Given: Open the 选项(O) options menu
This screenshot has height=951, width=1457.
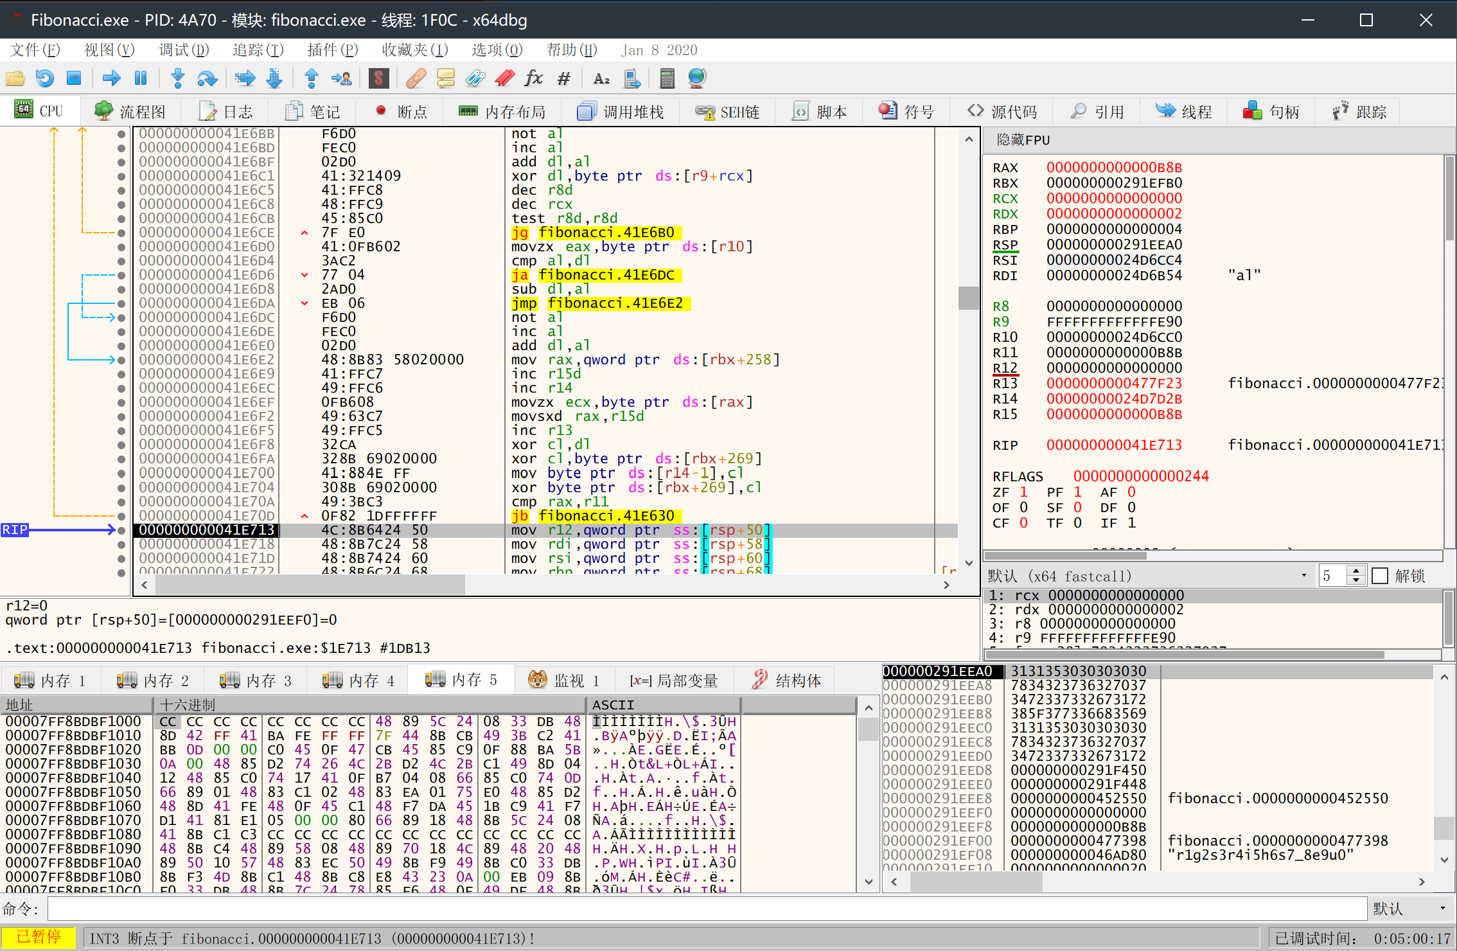Looking at the screenshot, I should coord(497,49).
